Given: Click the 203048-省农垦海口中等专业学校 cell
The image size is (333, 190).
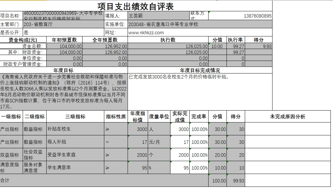Looking at the screenshot, I should [200, 24].
